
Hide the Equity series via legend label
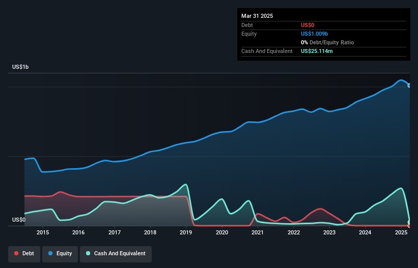point(64,253)
